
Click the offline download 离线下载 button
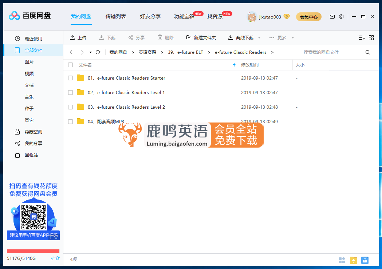click(241, 37)
